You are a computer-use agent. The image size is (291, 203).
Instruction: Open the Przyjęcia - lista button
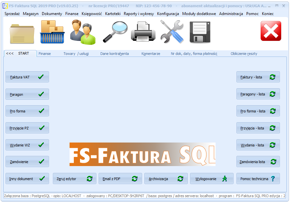(x=258, y=128)
